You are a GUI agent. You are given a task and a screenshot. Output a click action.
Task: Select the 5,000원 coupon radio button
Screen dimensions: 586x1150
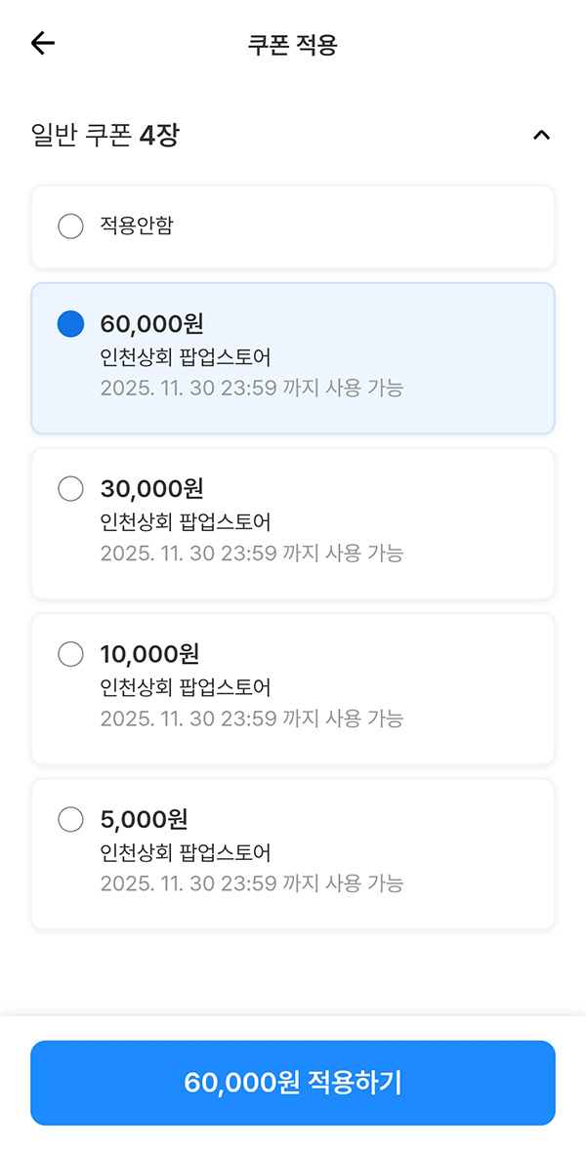70,819
